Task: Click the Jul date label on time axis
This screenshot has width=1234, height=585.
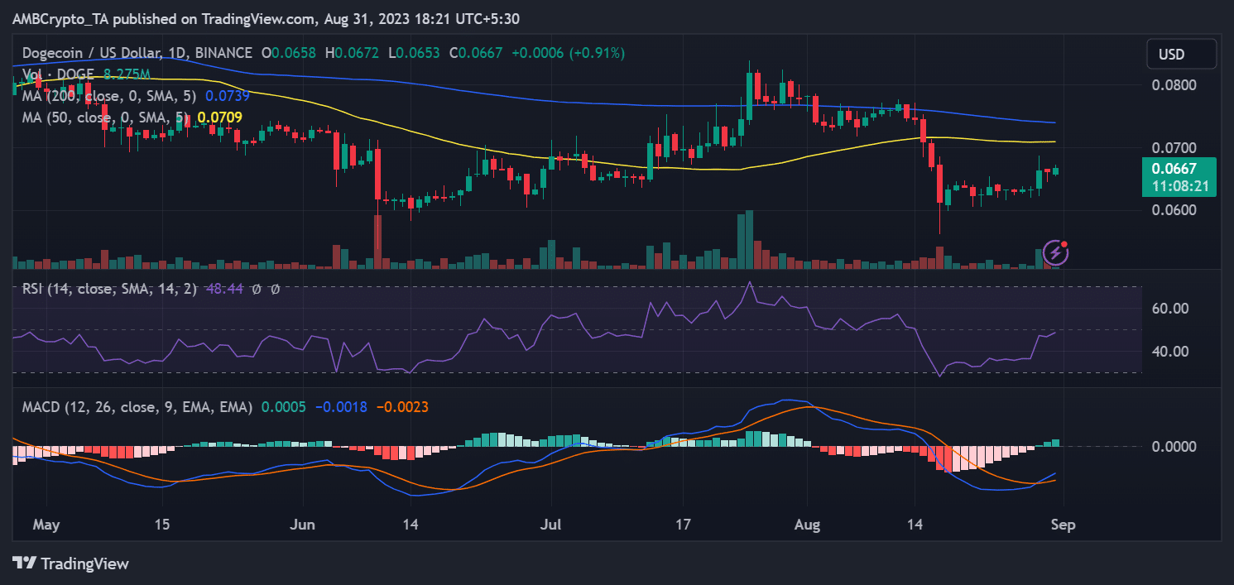Action: 552,525
